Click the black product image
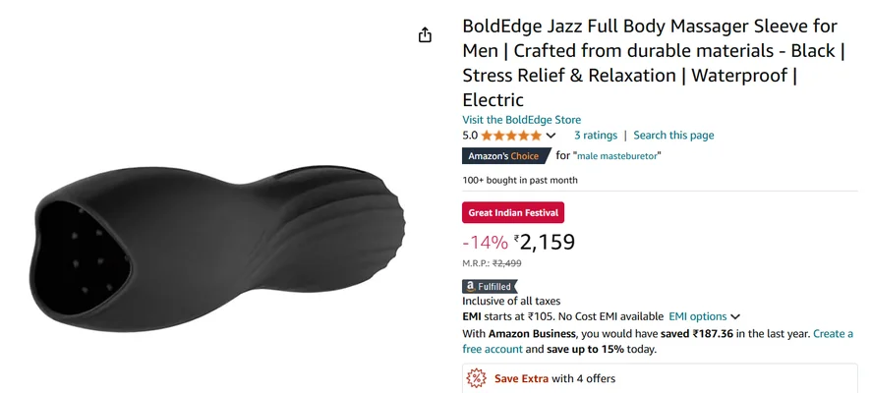Screen dimensions: 871x393 (x=217, y=249)
